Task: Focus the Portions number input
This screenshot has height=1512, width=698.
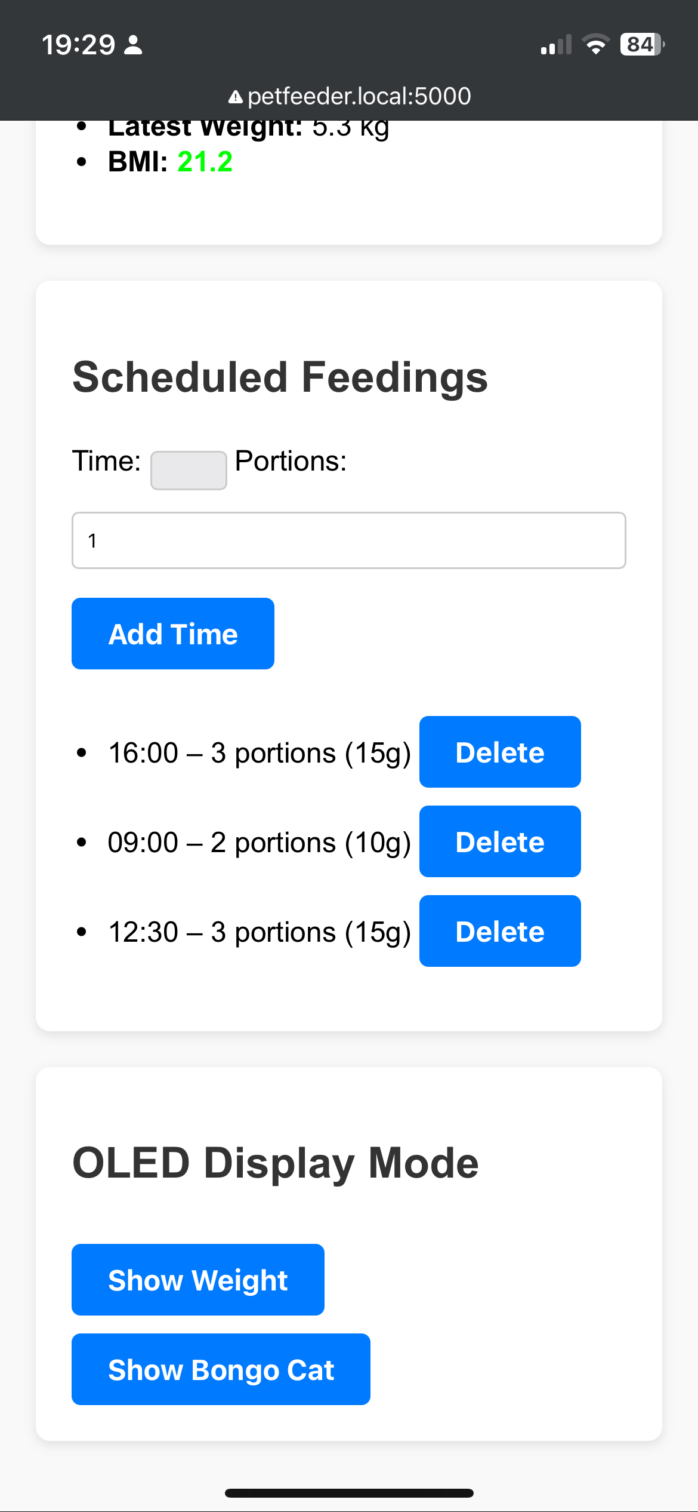Action: tap(349, 540)
